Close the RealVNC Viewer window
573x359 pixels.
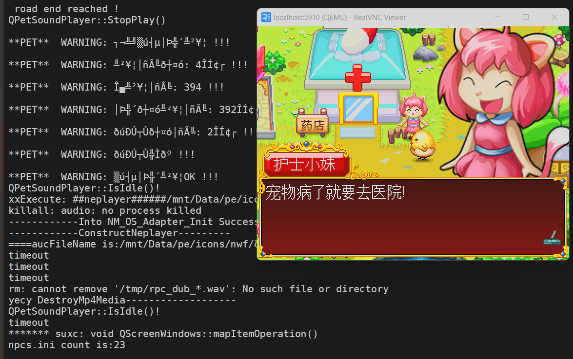point(554,17)
